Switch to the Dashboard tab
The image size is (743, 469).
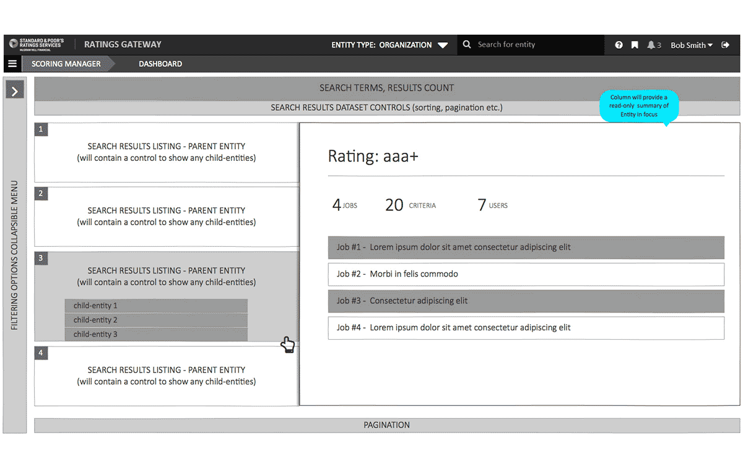pos(160,64)
